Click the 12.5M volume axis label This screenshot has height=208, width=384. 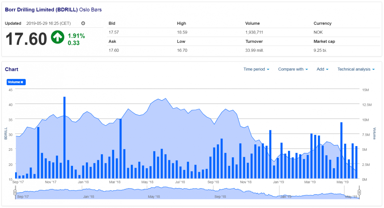367,105
